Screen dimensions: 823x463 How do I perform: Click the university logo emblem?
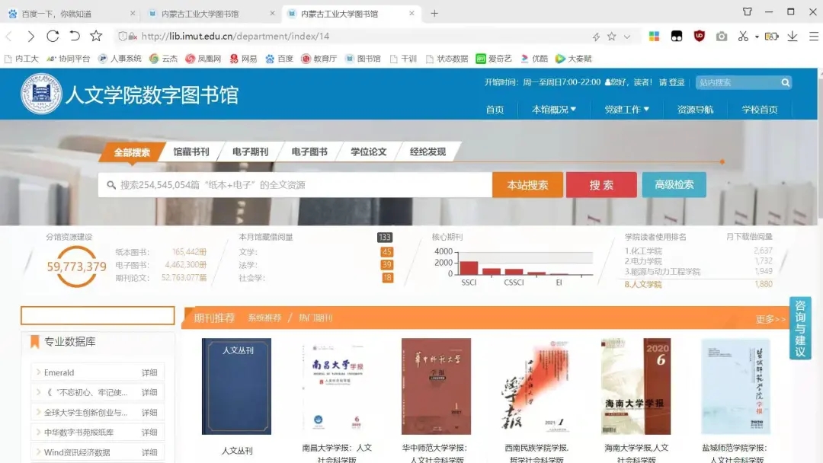[41, 94]
